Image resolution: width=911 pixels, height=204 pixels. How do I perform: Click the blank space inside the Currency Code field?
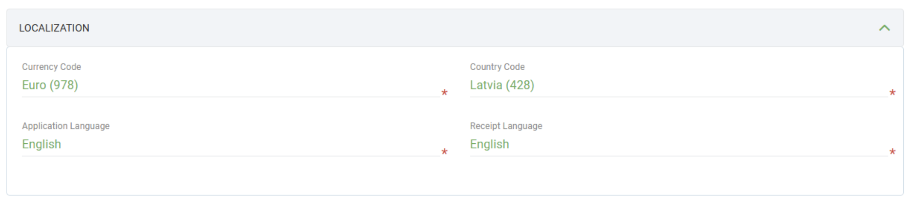tap(256, 86)
